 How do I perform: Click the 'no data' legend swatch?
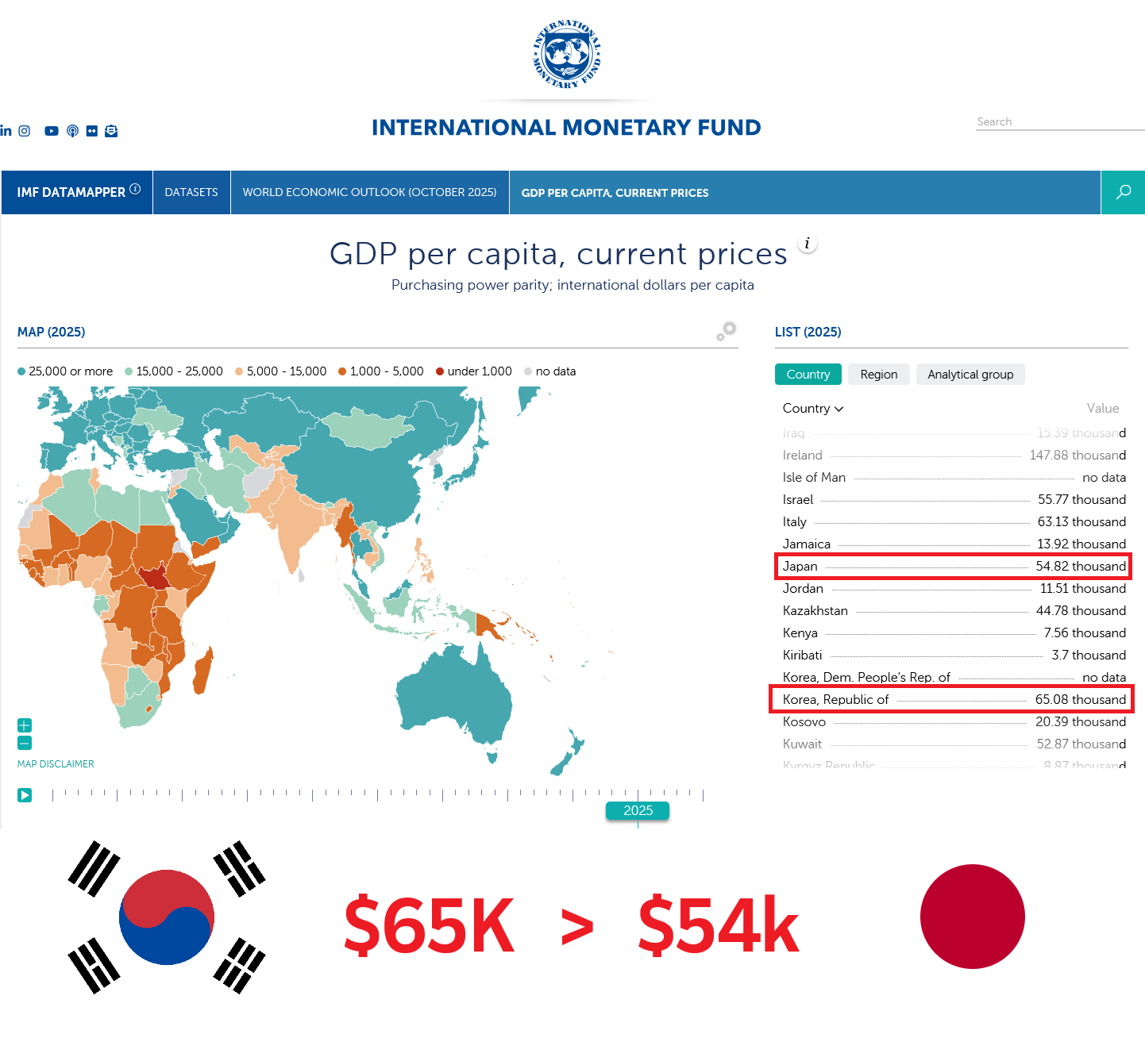click(528, 371)
